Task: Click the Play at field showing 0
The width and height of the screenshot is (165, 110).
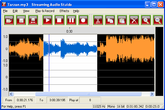Action: pos(90,100)
